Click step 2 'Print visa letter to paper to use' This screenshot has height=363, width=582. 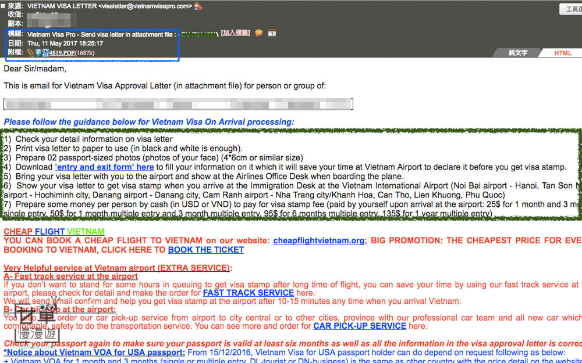point(123,148)
